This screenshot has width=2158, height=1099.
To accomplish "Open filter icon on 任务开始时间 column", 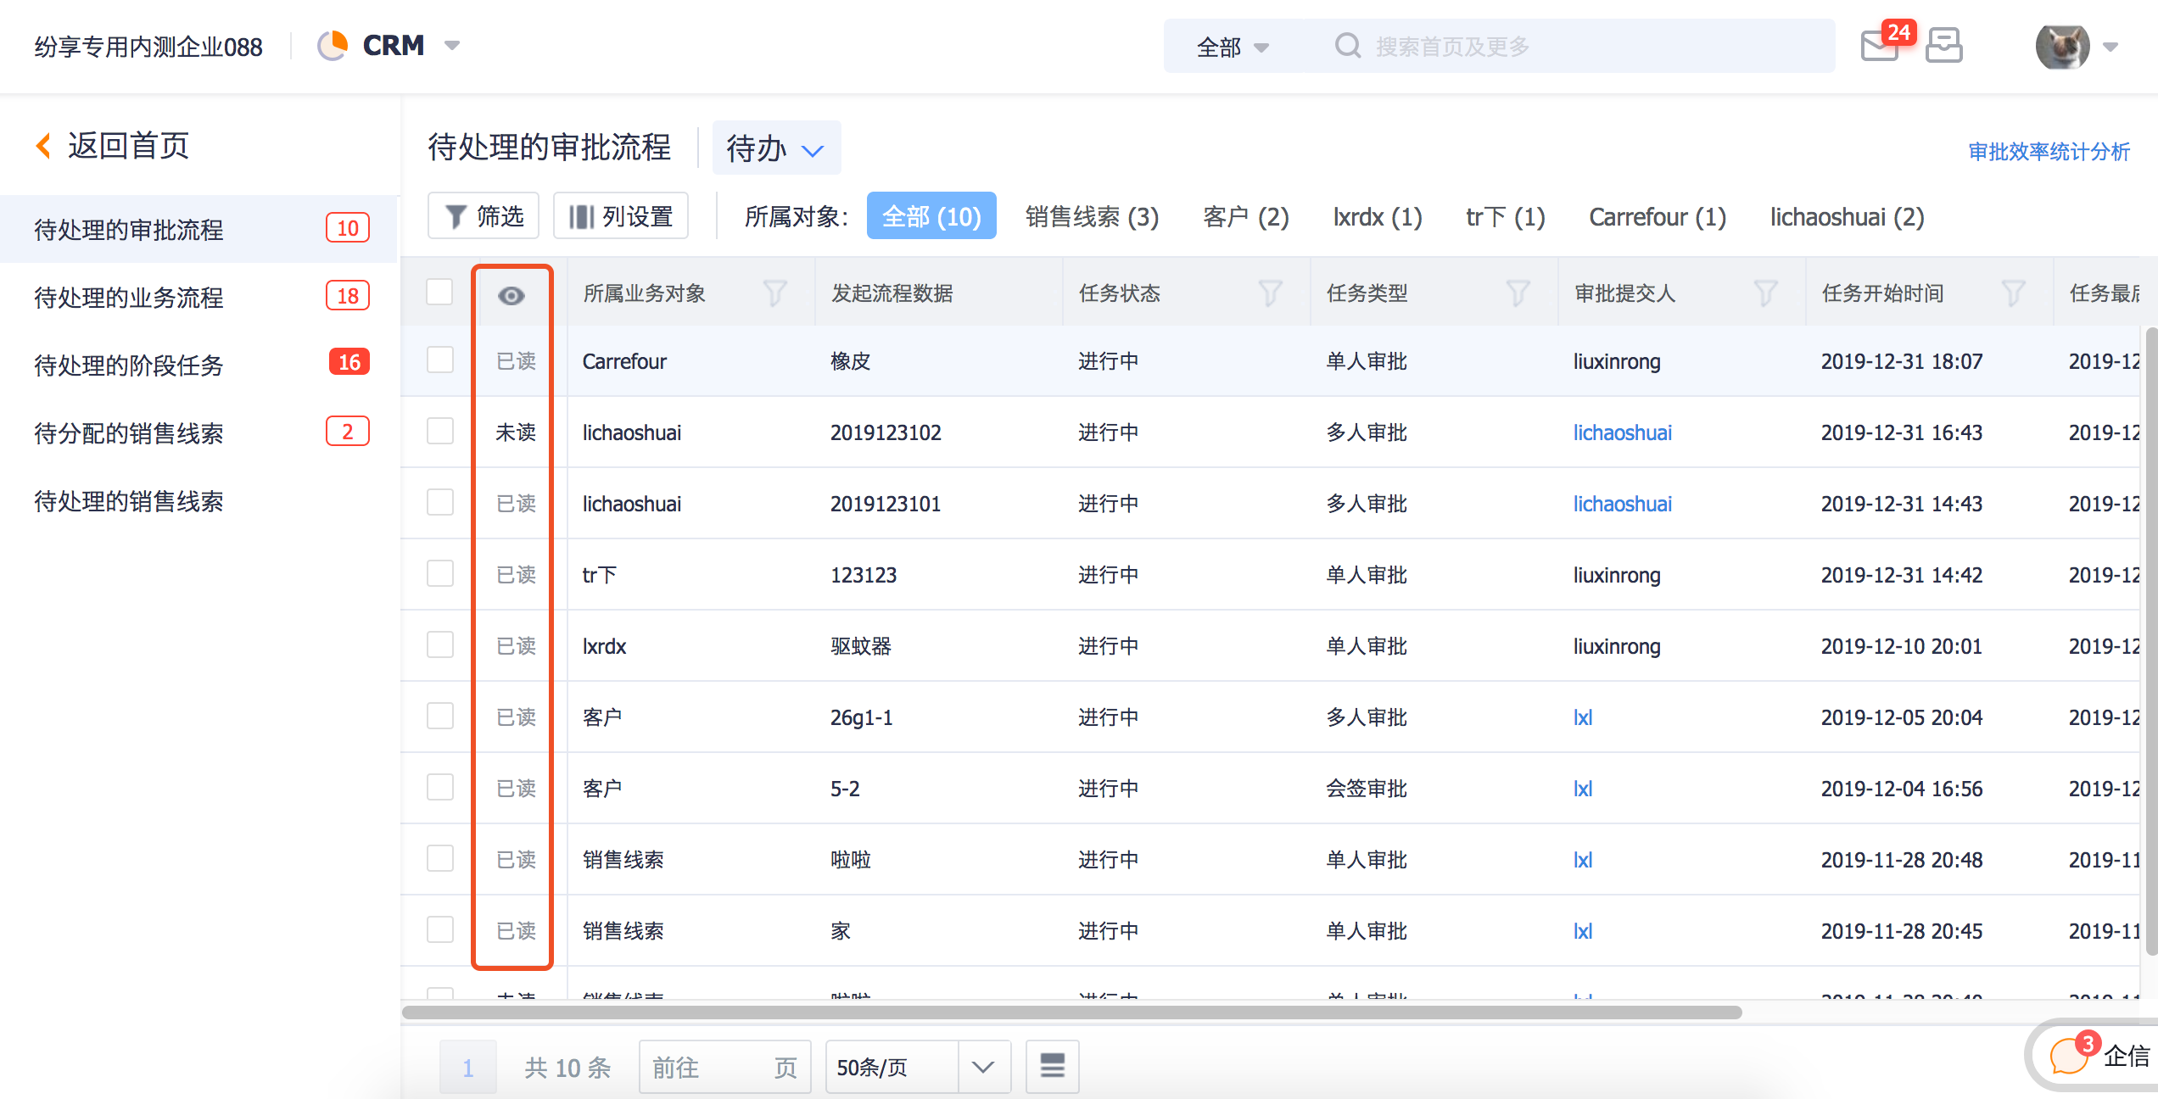I will [x=2012, y=293].
